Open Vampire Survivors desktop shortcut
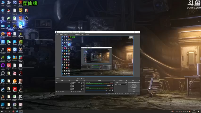Image resolution: width=201 pixels, height=113 pixels. 21,4
